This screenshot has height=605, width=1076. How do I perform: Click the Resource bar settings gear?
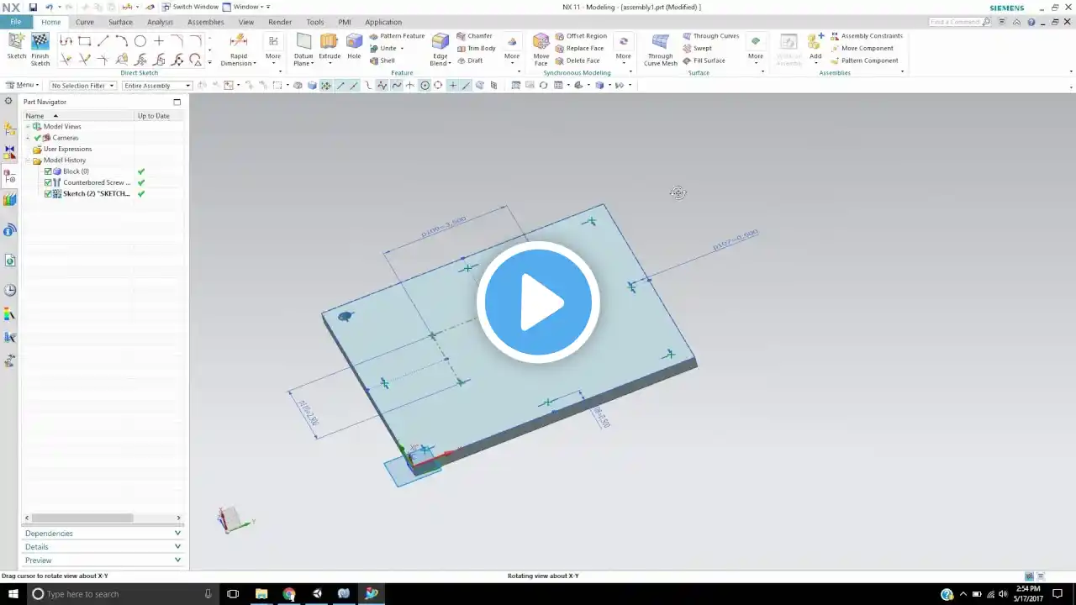[x=8, y=101]
